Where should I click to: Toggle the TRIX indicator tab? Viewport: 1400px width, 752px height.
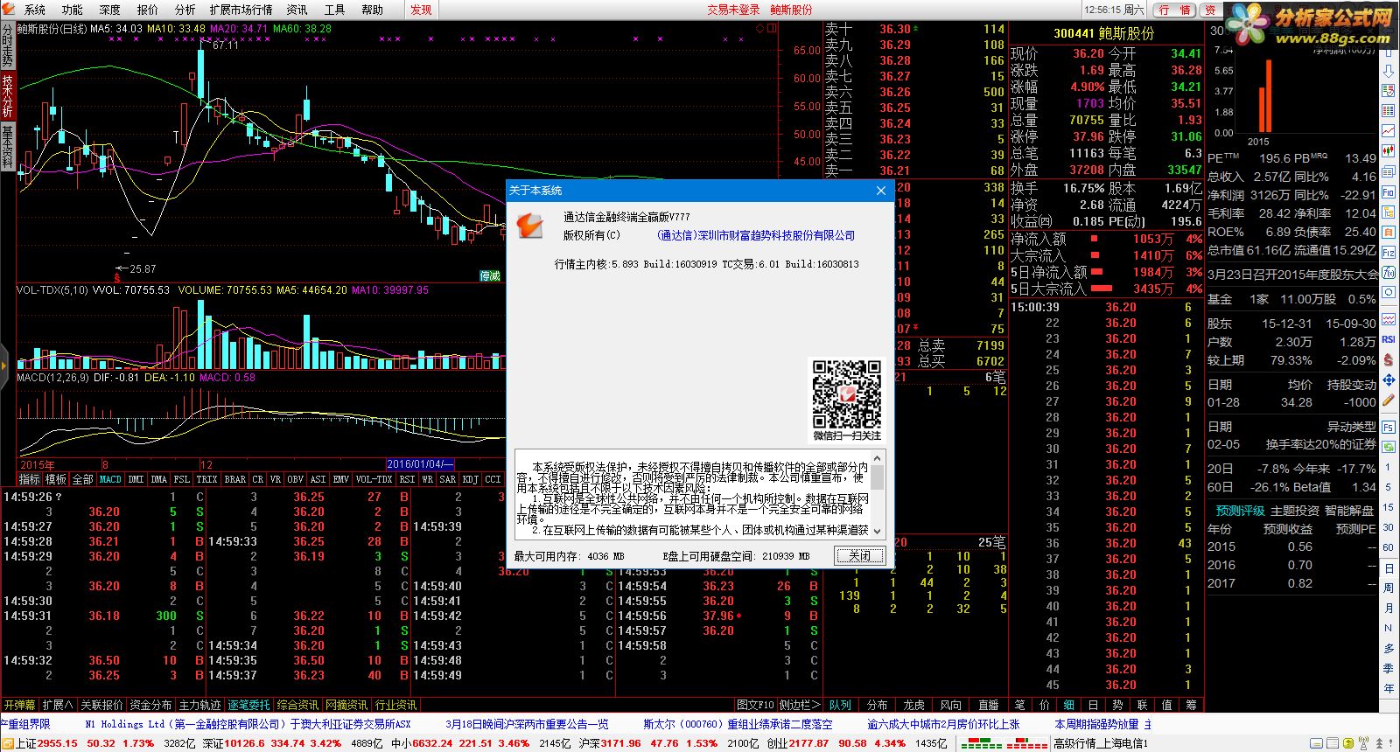pyautogui.click(x=207, y=479)
